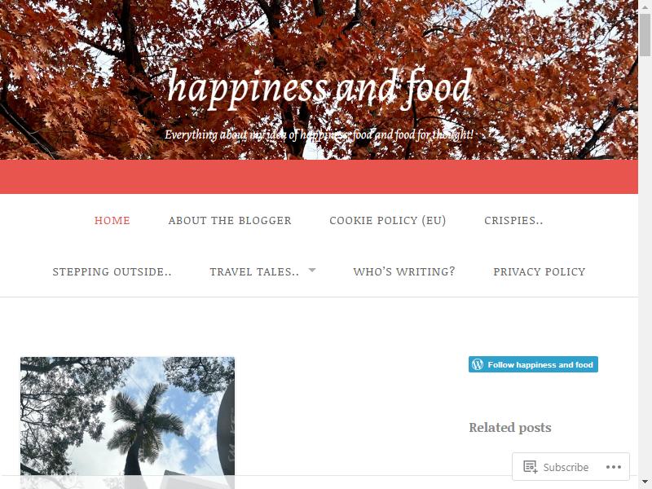The width and height of the screenshot is (652, 489).
Task: Click the WordPress logo in Follow button
Action: [478, 364]
